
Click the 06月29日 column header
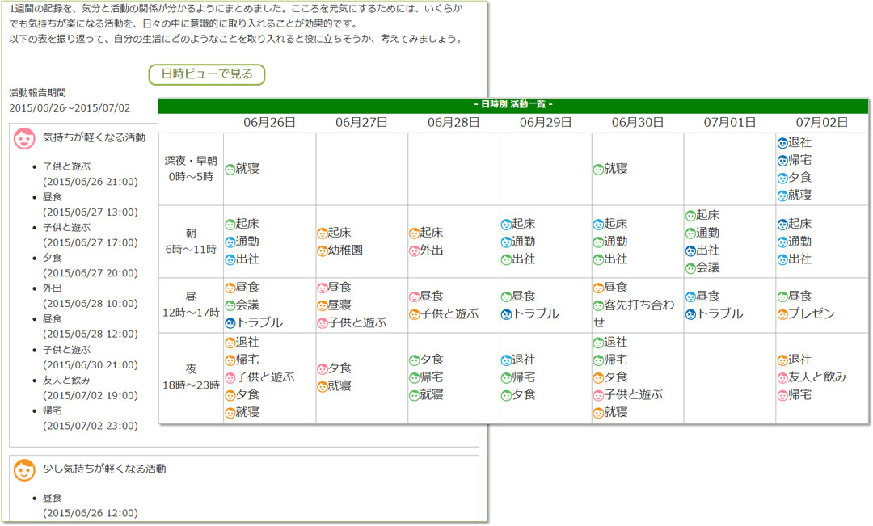pyautogui.click(x=546, y=123)
